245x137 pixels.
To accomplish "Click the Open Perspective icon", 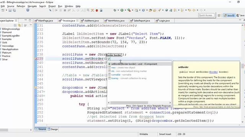I will click(219, 15).
